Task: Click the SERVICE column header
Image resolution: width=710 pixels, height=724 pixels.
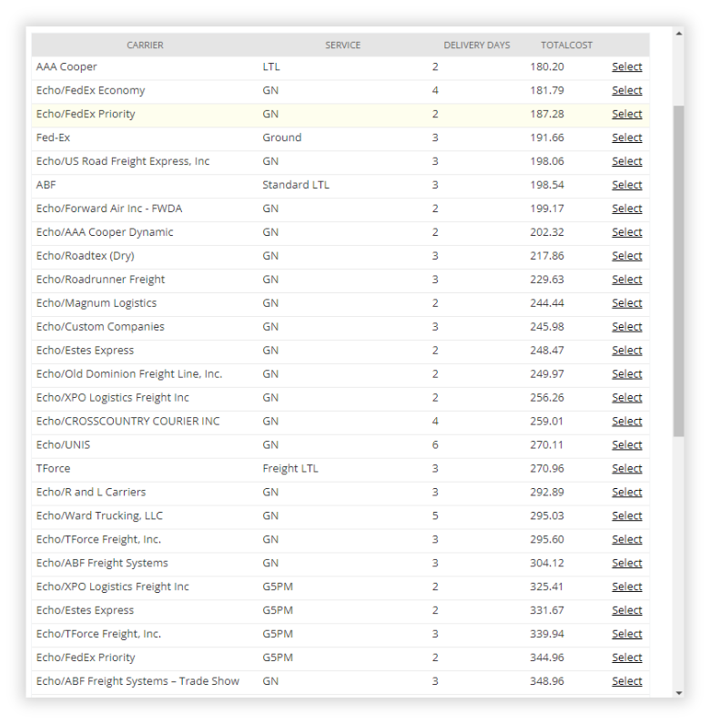Action: pyautogui.click(x=342, y=46)
